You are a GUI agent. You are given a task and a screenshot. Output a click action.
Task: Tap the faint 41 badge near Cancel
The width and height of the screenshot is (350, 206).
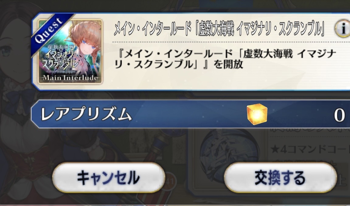[x=170, y=181]
